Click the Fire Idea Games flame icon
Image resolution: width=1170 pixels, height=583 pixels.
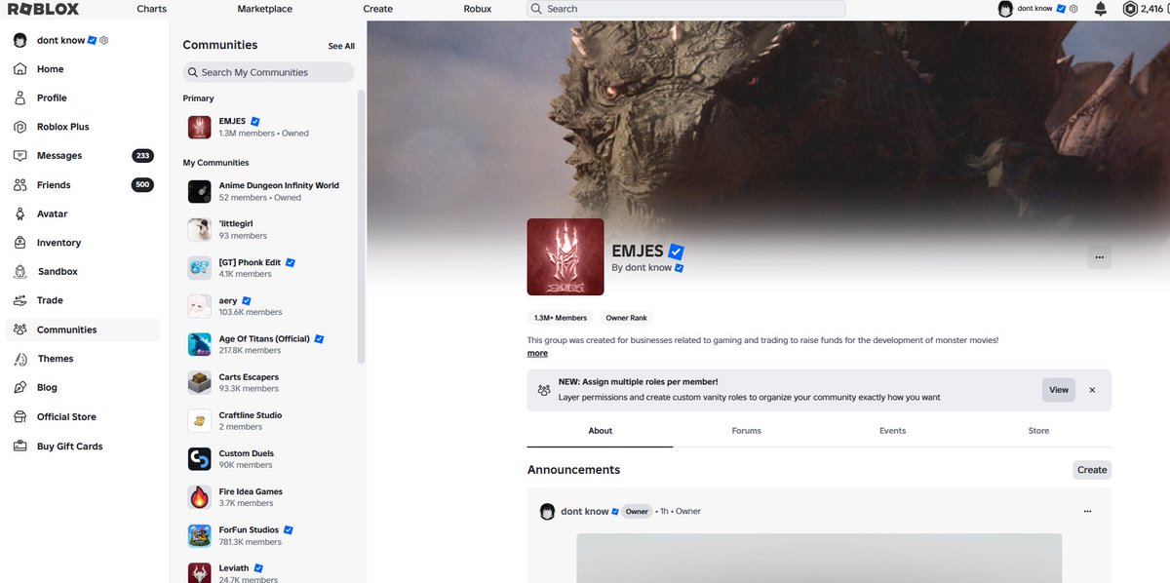[x=200, y=497]
